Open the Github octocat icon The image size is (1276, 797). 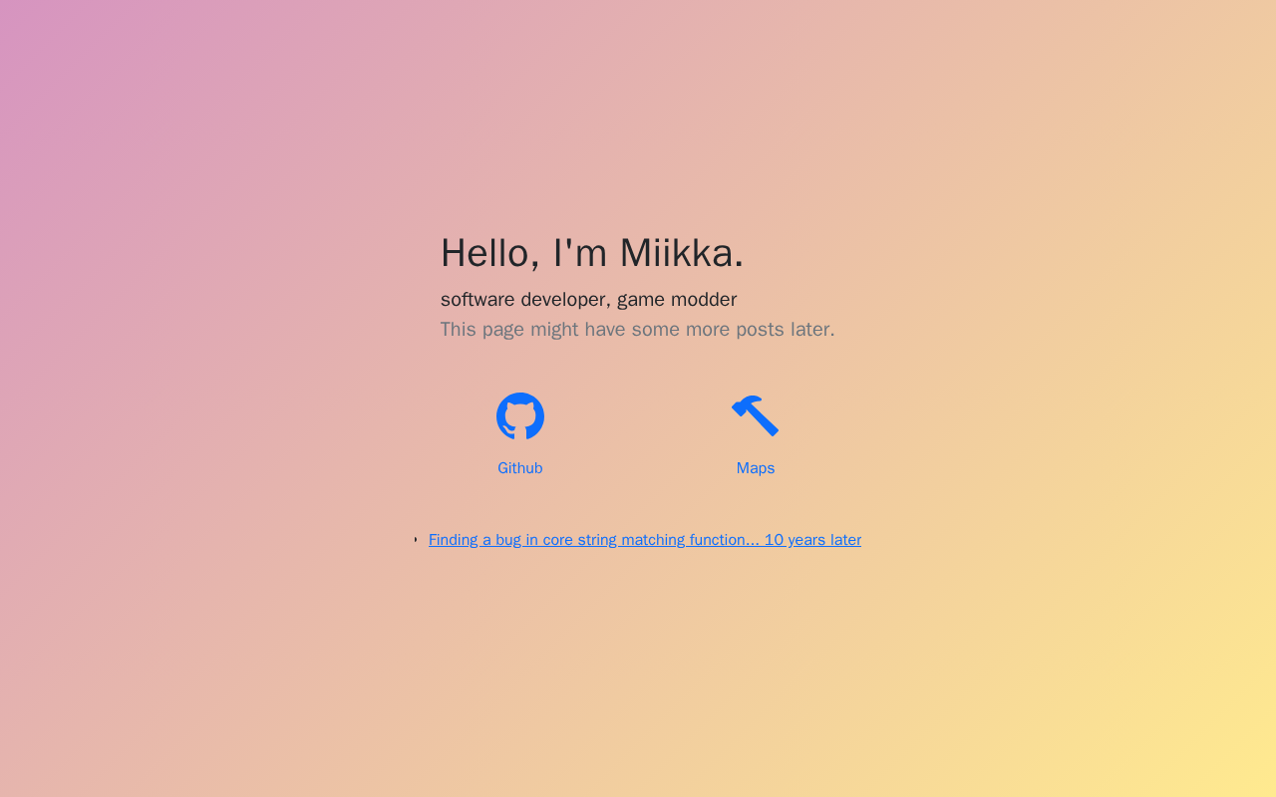pyautogui.click(x=520, y=416)
